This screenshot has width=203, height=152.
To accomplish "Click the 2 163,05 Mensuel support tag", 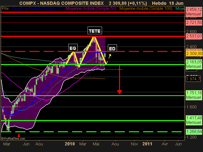I will point(194,64).
